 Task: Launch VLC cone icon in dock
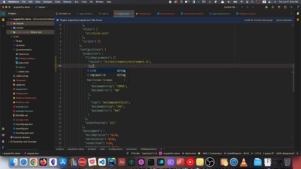point(244,162)
